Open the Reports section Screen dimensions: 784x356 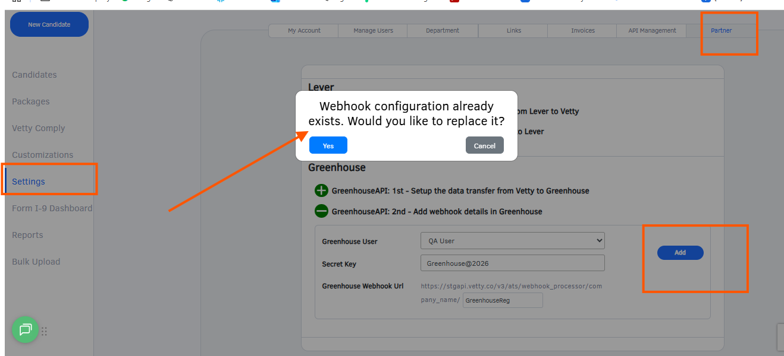point(27,235)
